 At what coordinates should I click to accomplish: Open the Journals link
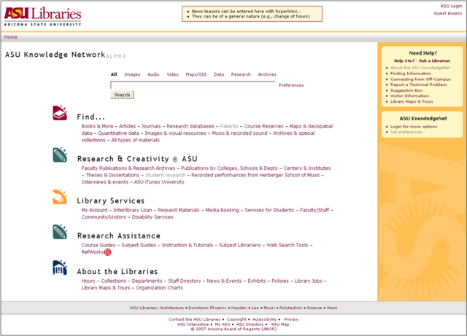point(151,126)
